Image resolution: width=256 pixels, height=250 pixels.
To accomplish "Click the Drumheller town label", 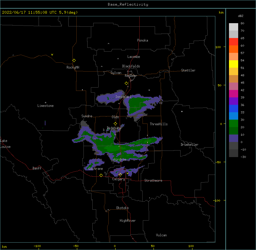I will (x=189, y=145).
